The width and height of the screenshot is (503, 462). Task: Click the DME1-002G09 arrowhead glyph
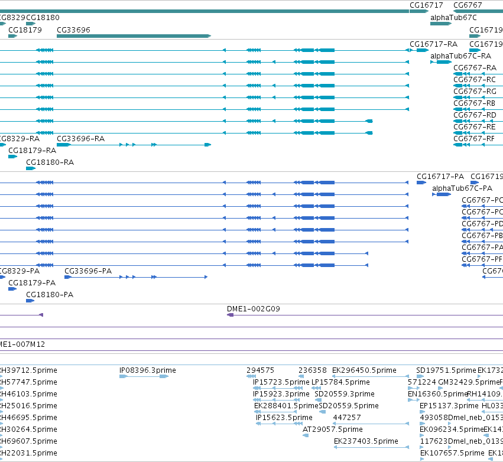pyautogui.click(x=230, y=315)
